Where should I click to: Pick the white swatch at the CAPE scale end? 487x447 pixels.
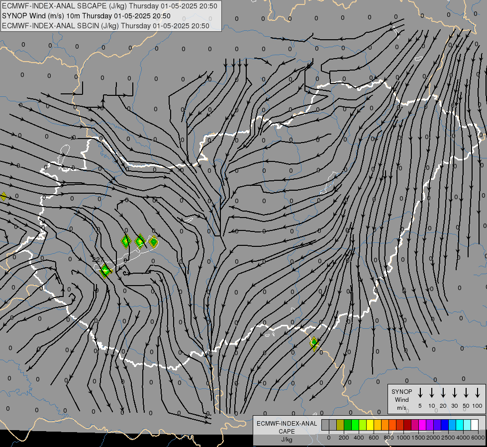(x=475, y=425)
